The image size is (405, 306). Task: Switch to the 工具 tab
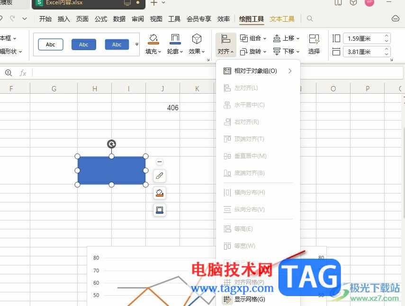pyautogui.click(x=174, y=19)
